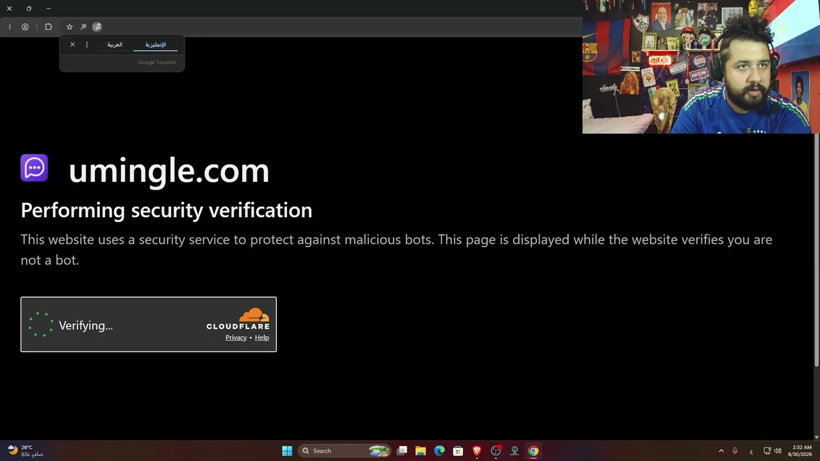Image resolution: width=820 pixels, height=461 pixels.
Task: Launch Microsoft Edge from taskbar
Action: tap(439, 451)
